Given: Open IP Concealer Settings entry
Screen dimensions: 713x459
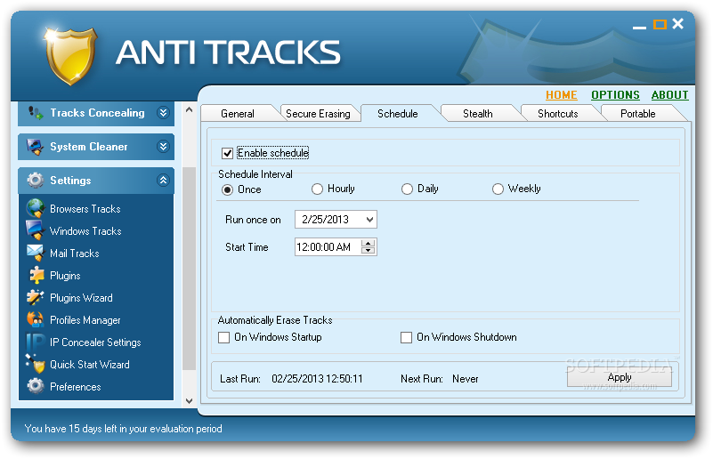Looking at the screenshot, I should (95, 342).
